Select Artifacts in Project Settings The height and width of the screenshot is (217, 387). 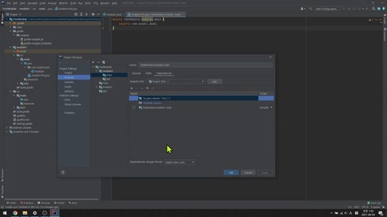[69, 91]
